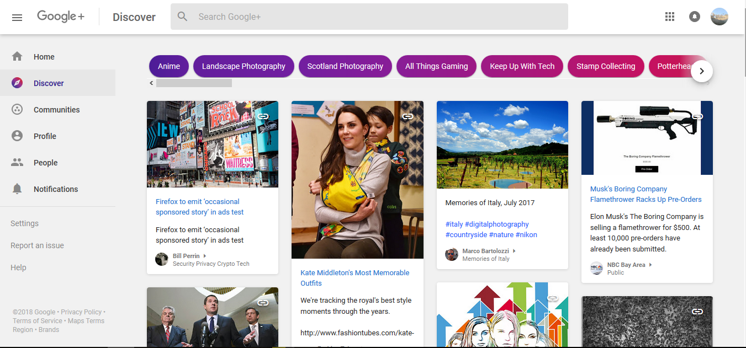This screenshot has width=746, height=348.
Task: Click NBC Bay Area's avatar
Action: pos(596,268)
